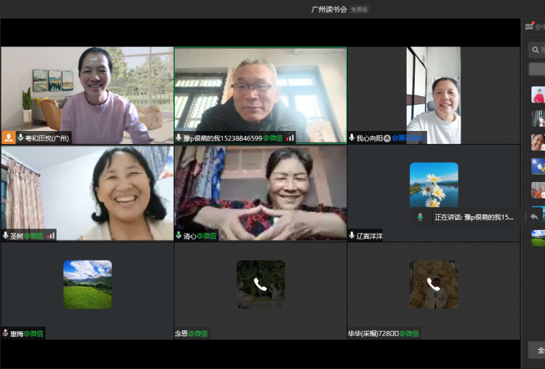
Task: Toggle microphone icon beside 辽喜洋洋
Action: [x=352, y=235]
